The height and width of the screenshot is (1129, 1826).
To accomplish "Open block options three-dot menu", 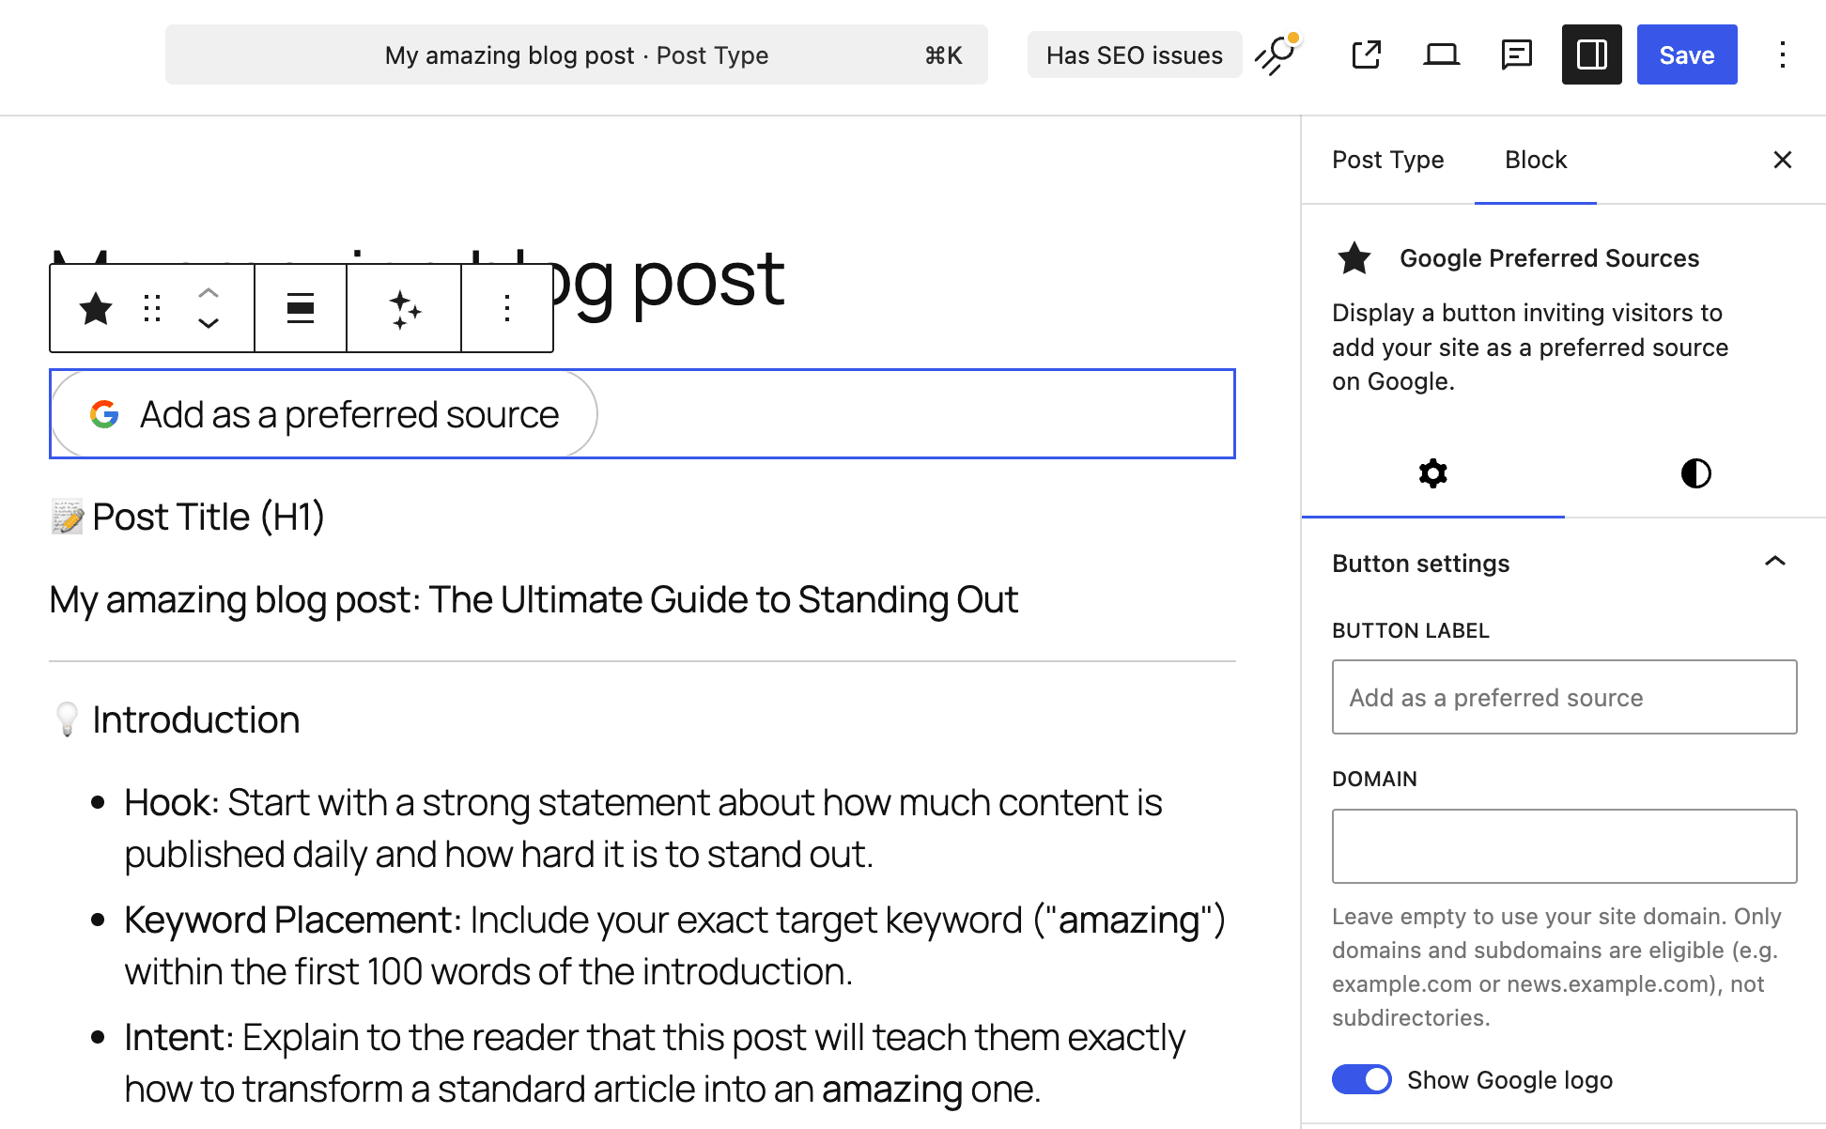I will tap(507, 308).
